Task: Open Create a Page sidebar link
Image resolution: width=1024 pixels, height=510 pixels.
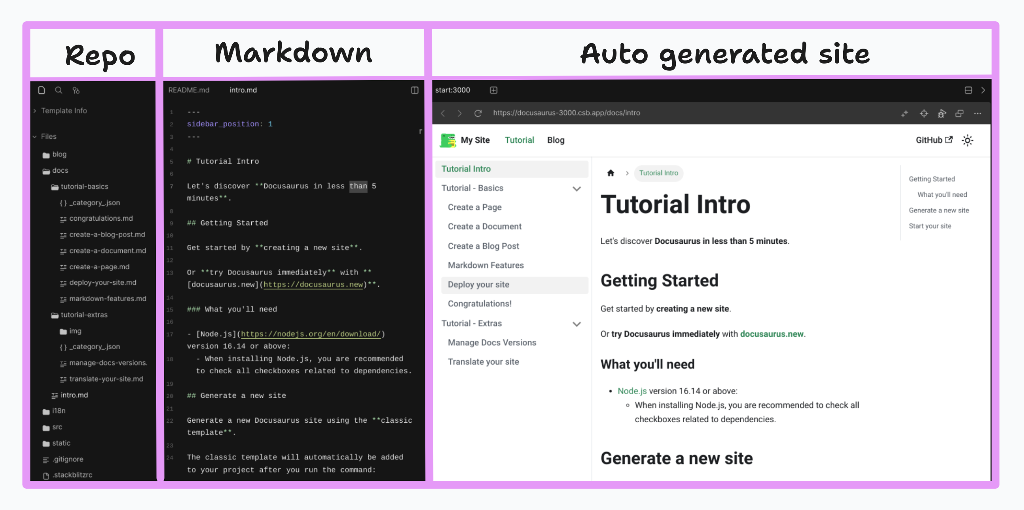Action: pos(475,207)
